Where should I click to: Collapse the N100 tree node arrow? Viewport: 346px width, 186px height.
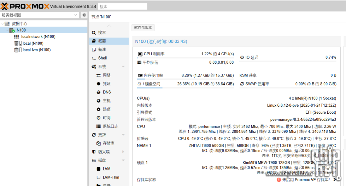pyautogui.click(x=7, y=30)
